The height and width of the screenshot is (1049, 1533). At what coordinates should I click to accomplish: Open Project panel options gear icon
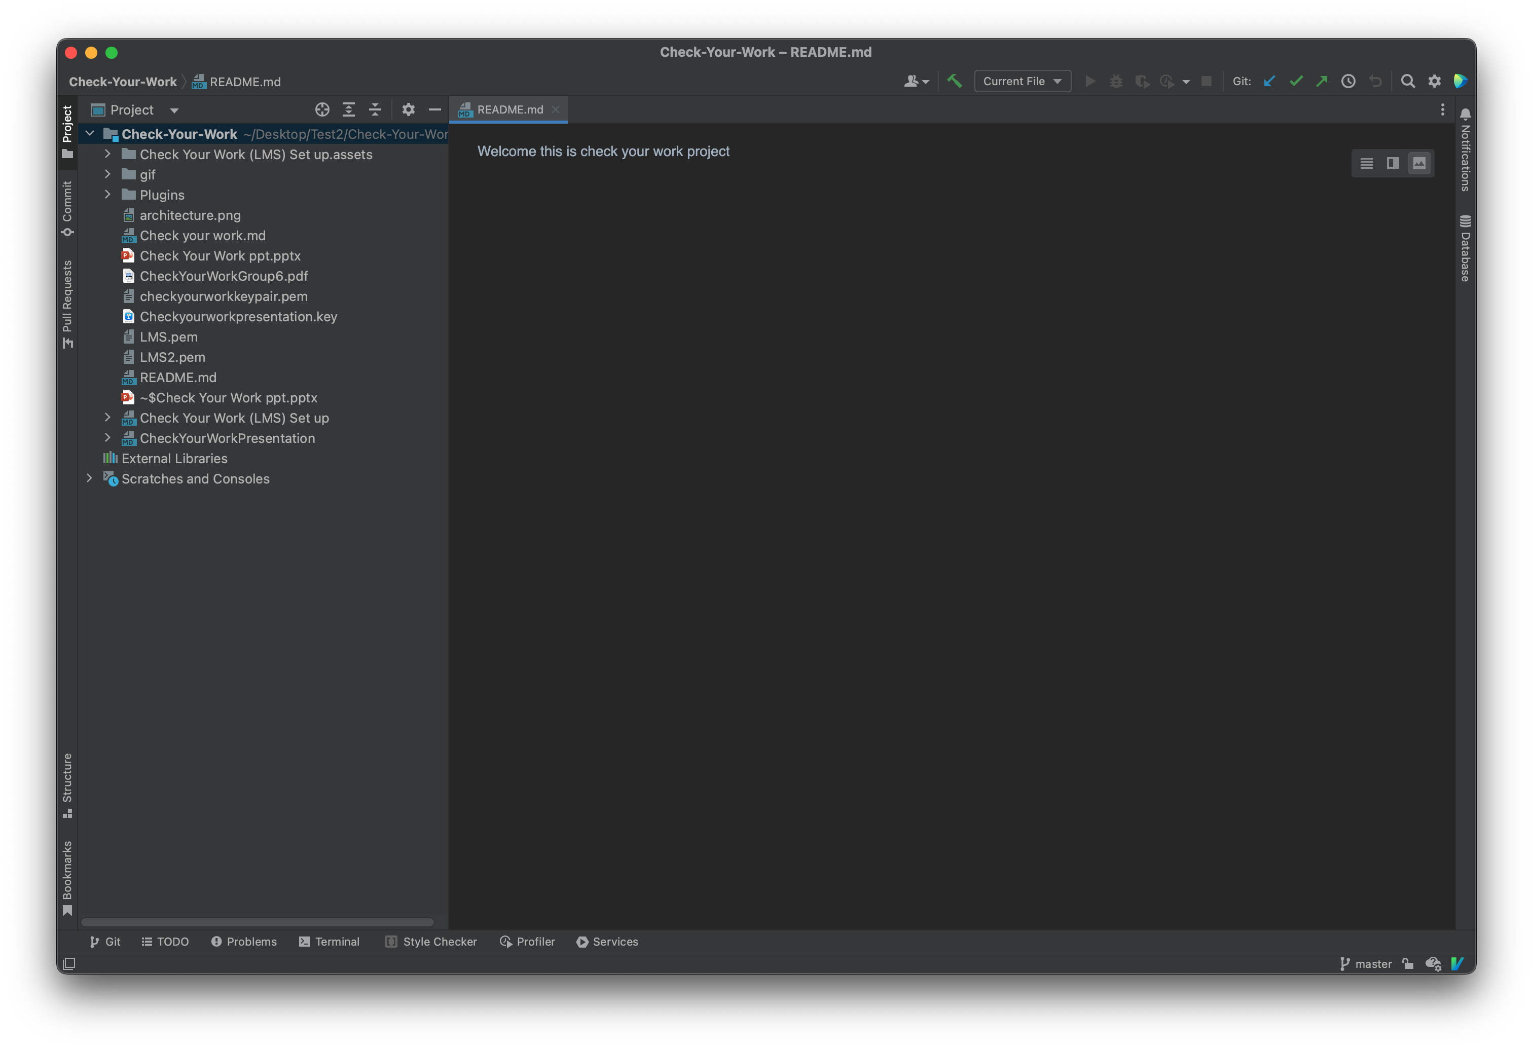point(408,109)
